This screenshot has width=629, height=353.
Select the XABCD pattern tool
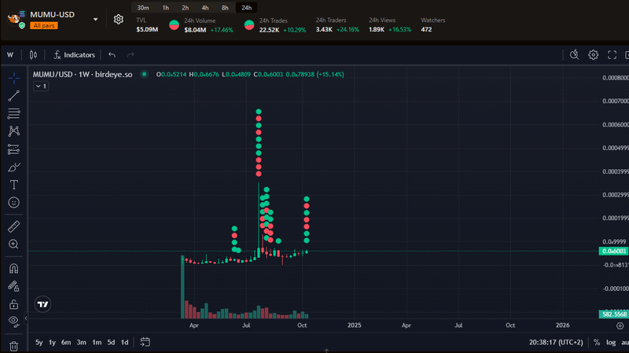[13, 131]
